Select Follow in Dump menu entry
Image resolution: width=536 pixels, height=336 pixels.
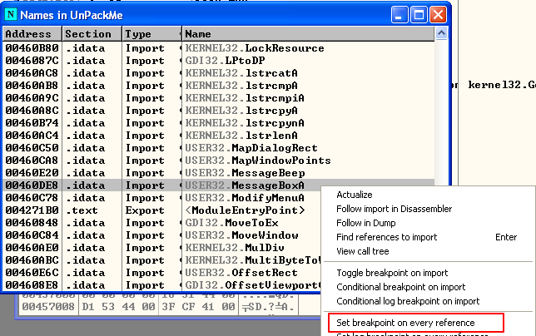coord(366,223)
